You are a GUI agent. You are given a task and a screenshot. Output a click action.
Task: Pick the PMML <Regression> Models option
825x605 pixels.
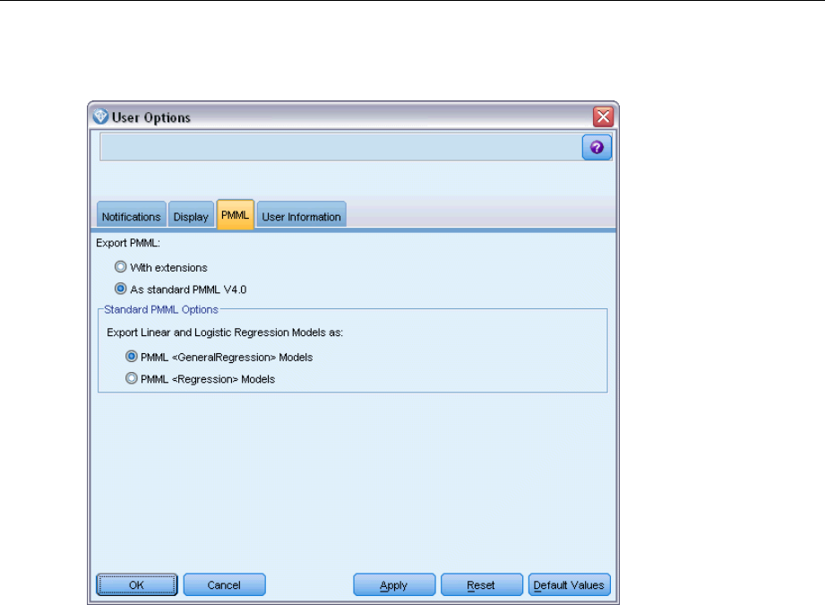click(132, 379)
